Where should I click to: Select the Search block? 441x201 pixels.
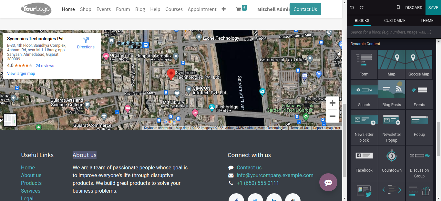click(x=364, y=95)
